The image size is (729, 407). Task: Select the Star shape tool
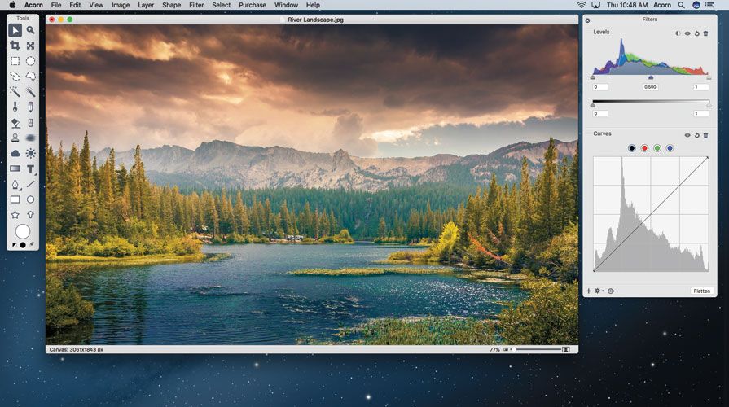pos(15,215)
